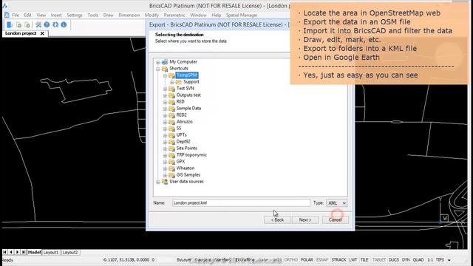Image resolution: width=473 pixels, height=266 pixels.
Task: Expand the Support folder node
Action: click(171, 82)
